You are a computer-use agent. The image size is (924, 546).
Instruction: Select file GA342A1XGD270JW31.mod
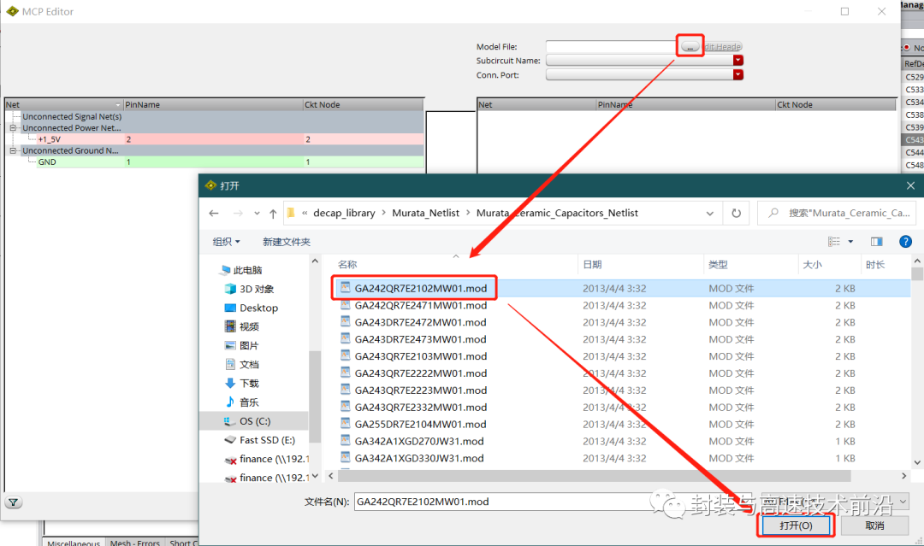pos(419,441)
